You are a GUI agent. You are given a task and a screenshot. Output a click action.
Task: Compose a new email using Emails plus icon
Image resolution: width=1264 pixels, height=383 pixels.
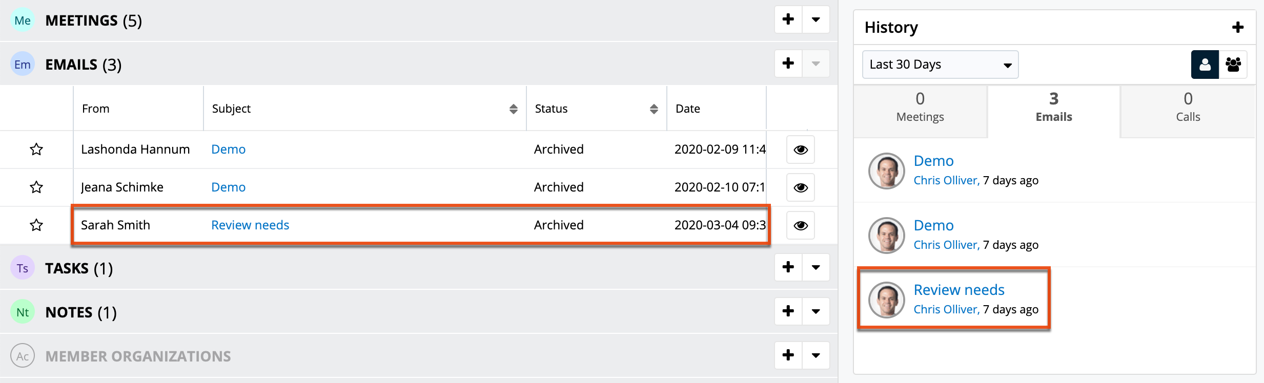[x=787, y=63]
